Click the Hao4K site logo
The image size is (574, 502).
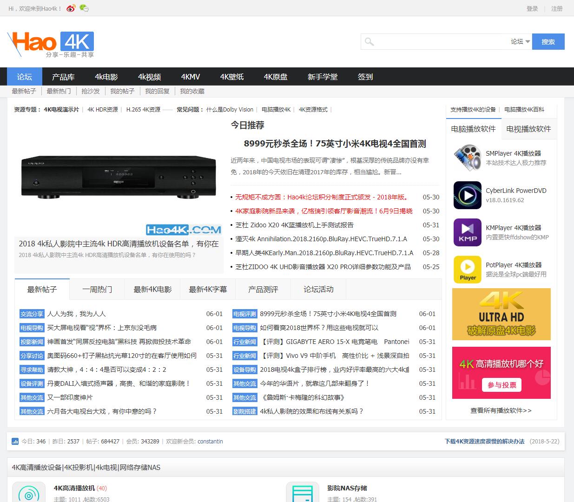pos(51,45)
